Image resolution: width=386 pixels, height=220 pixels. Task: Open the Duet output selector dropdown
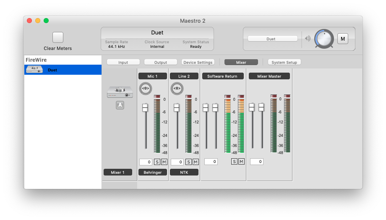272,39
